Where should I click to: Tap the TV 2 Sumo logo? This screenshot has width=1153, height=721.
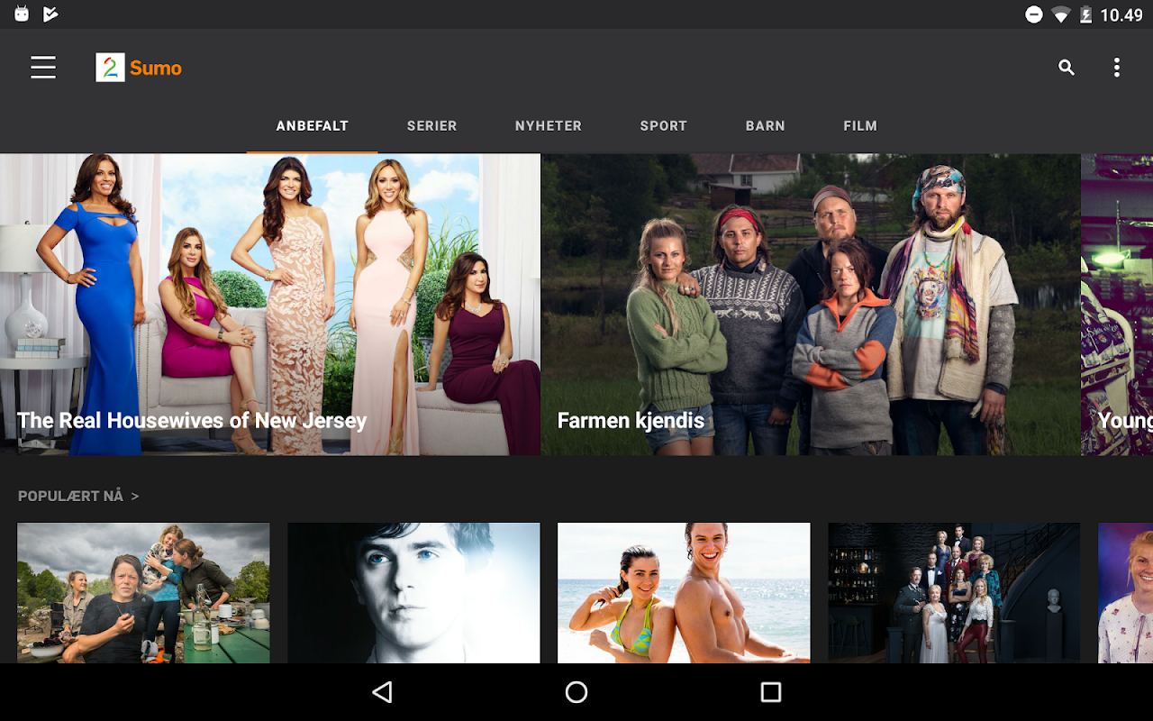[x=139, y=68]
